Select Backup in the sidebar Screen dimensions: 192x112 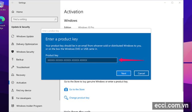click(20, 60)
